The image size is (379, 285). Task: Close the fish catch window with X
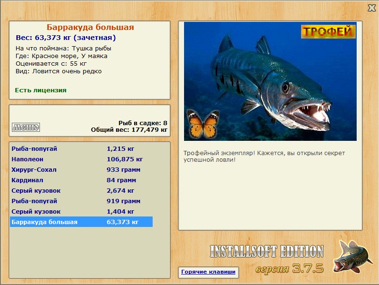pyautogui.click(x=372, y=8)
